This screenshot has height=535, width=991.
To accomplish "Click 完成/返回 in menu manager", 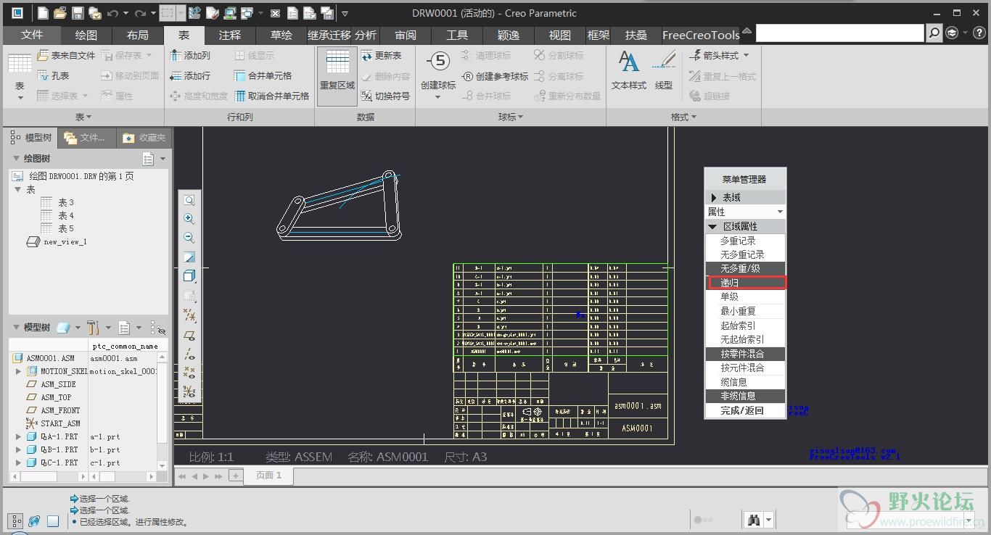I will click(x=745, y=410).
